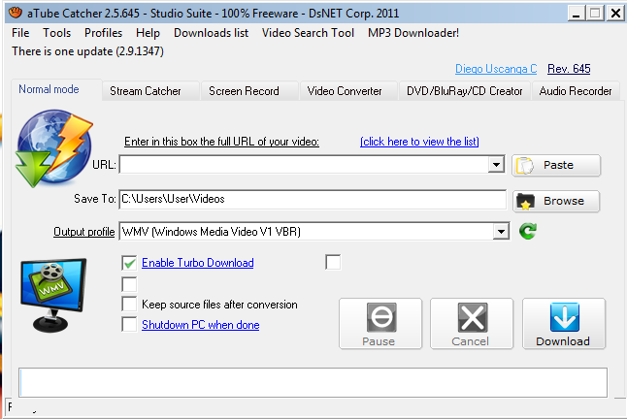Click the Pause button
The image size is (627, 419).
coord(380,324)
